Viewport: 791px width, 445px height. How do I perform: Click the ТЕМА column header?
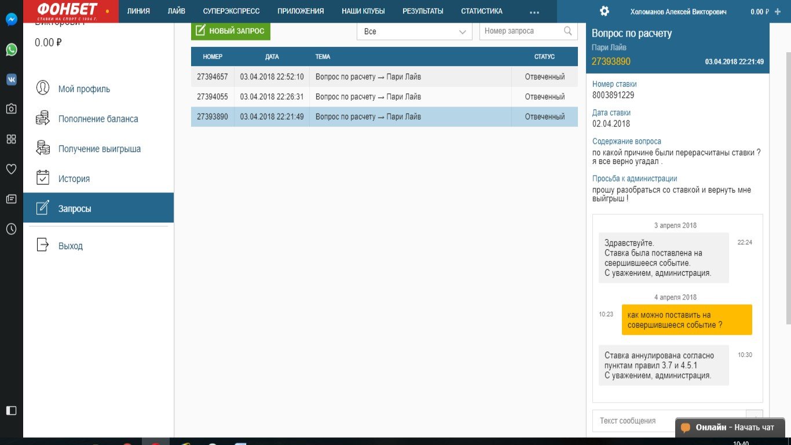point(323,57)
